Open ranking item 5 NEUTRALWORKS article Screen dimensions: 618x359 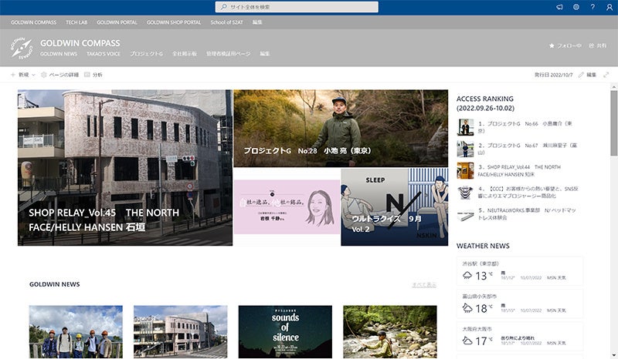[527, 214]
